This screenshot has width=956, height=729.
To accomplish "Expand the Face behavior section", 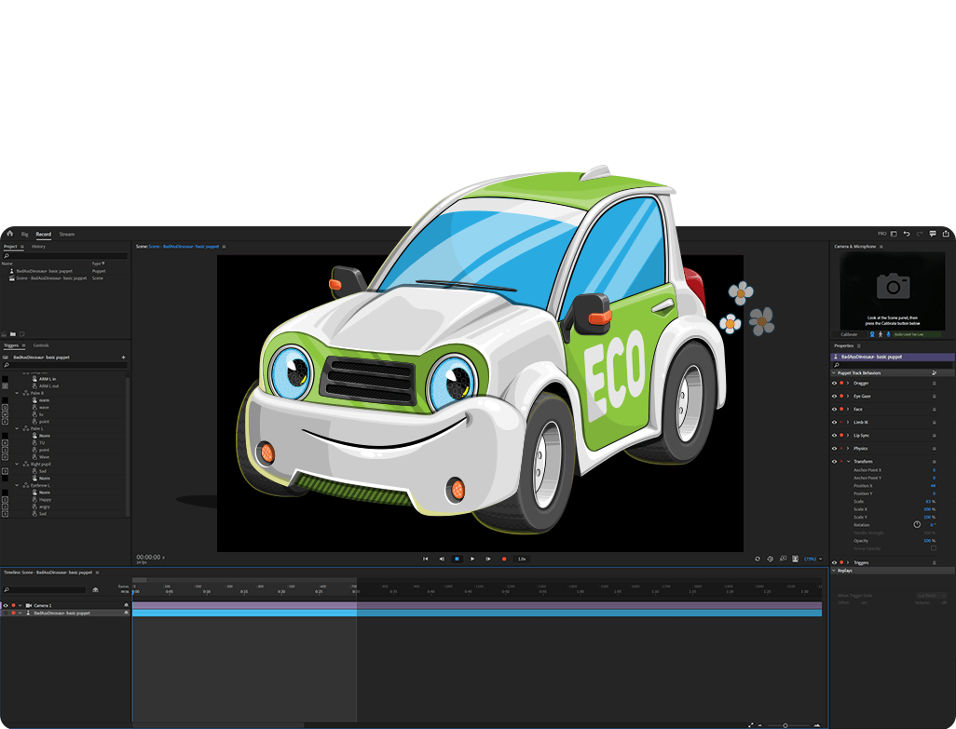I will 848,409.
